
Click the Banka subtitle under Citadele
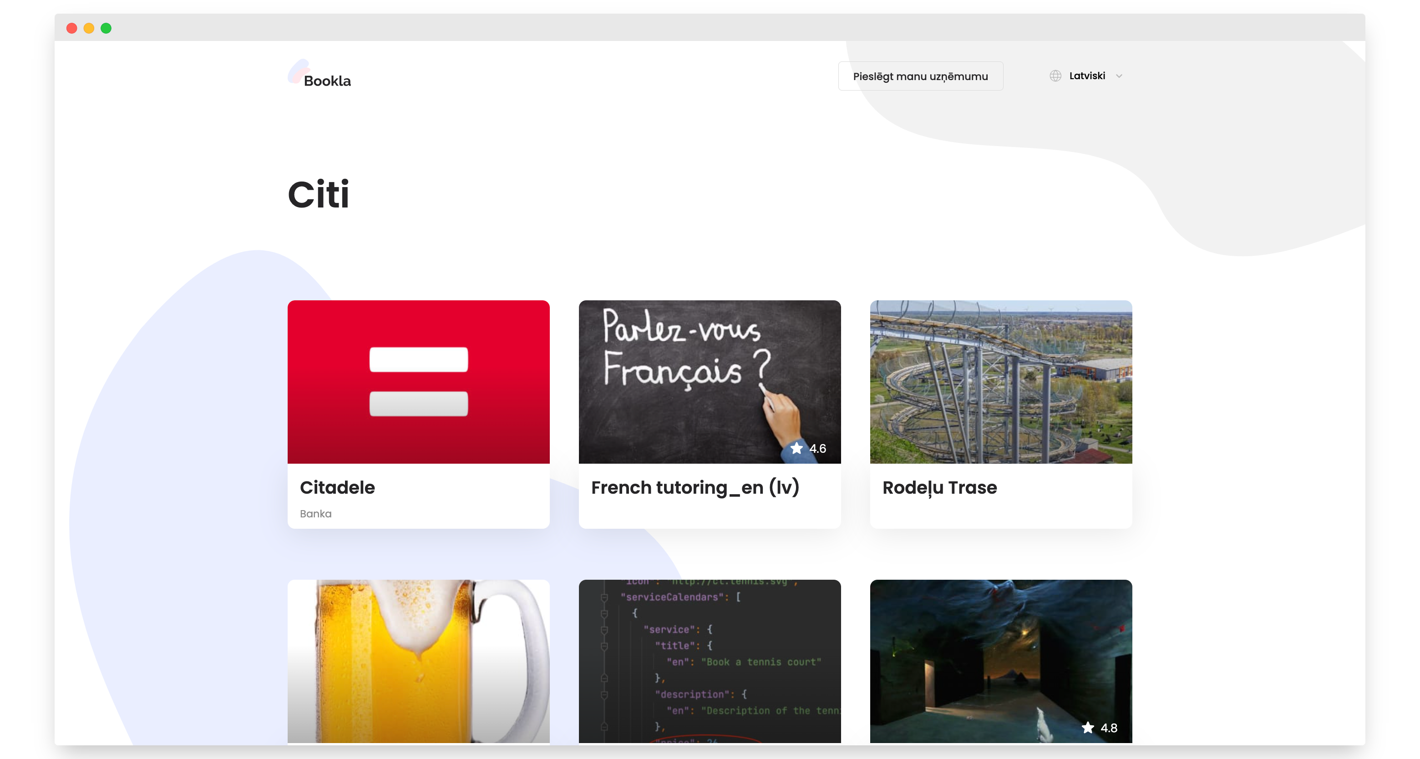315,513
